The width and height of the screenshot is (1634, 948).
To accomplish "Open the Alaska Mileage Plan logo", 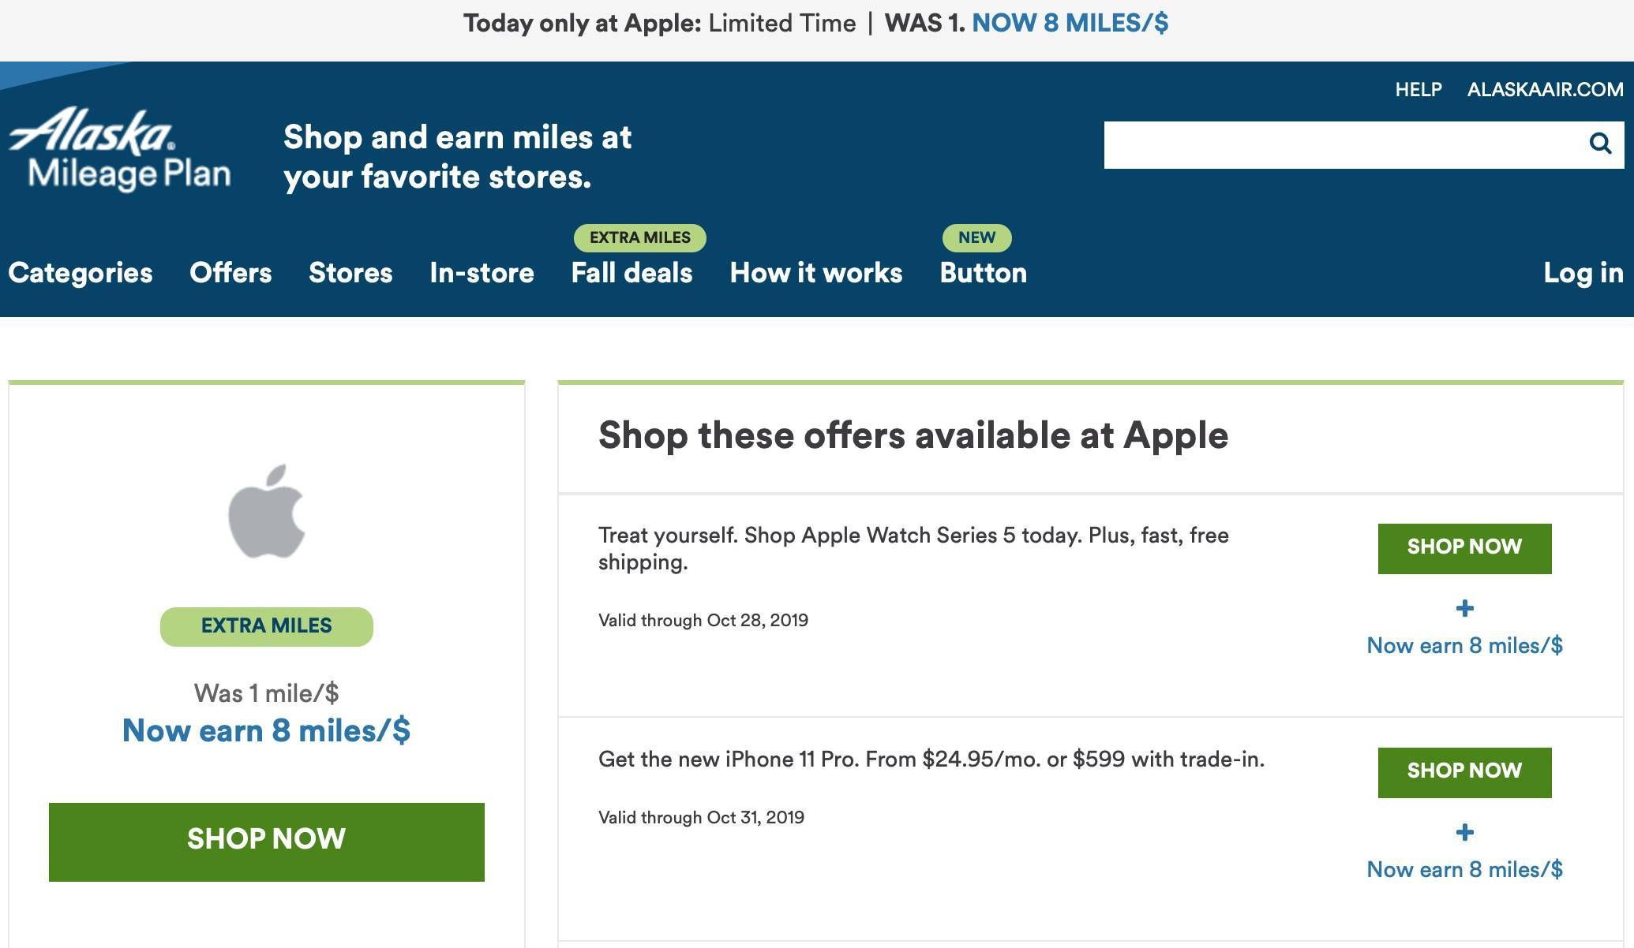I will (120, 150).
